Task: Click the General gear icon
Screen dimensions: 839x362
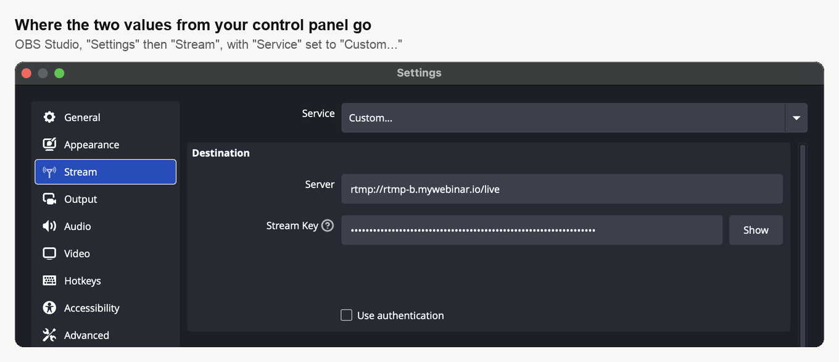Action: [x=49, y=117]
